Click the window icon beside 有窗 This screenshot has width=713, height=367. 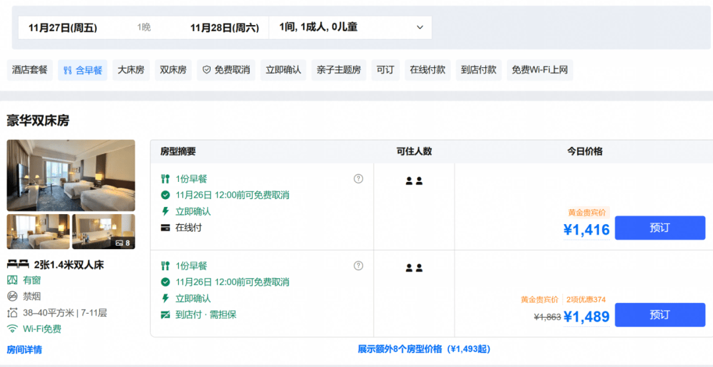[x=13, y=280]
